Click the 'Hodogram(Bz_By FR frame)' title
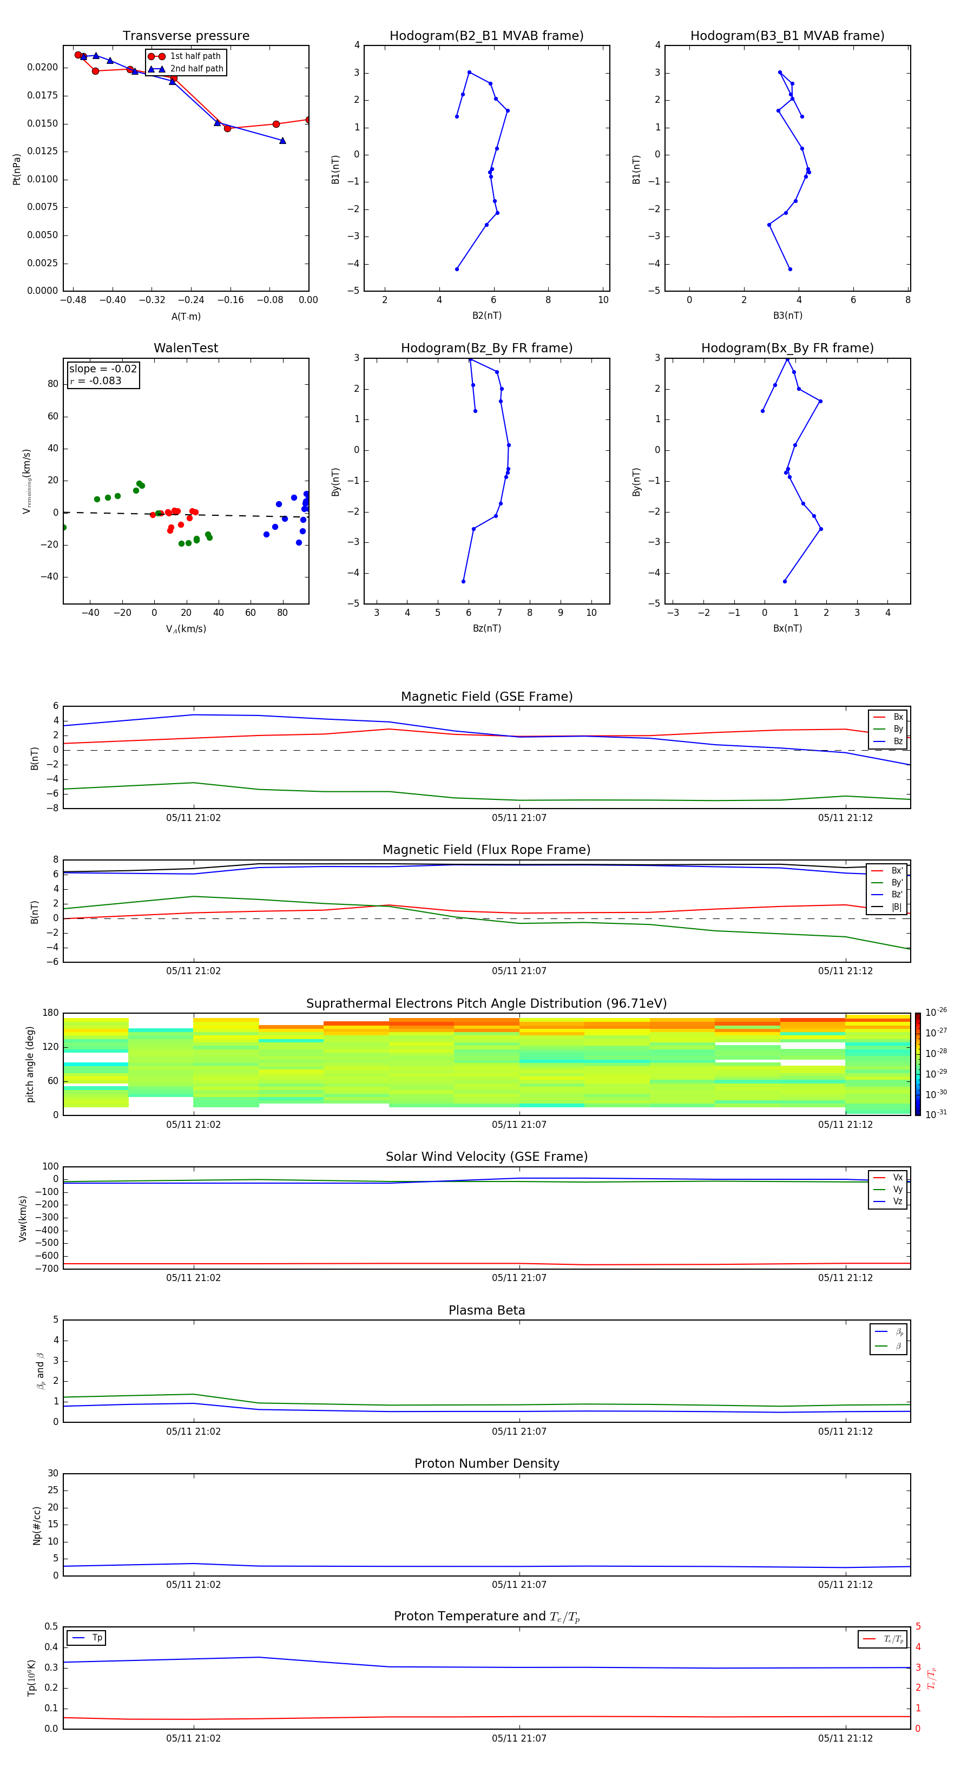974x1786 pixels. click(486, 348)
